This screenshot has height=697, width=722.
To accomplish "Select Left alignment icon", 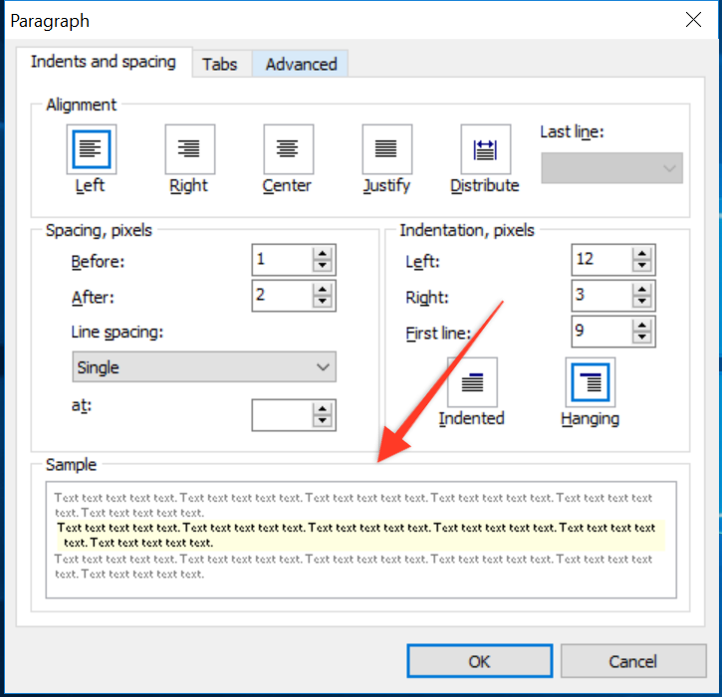I will click(x=92, y=149).
